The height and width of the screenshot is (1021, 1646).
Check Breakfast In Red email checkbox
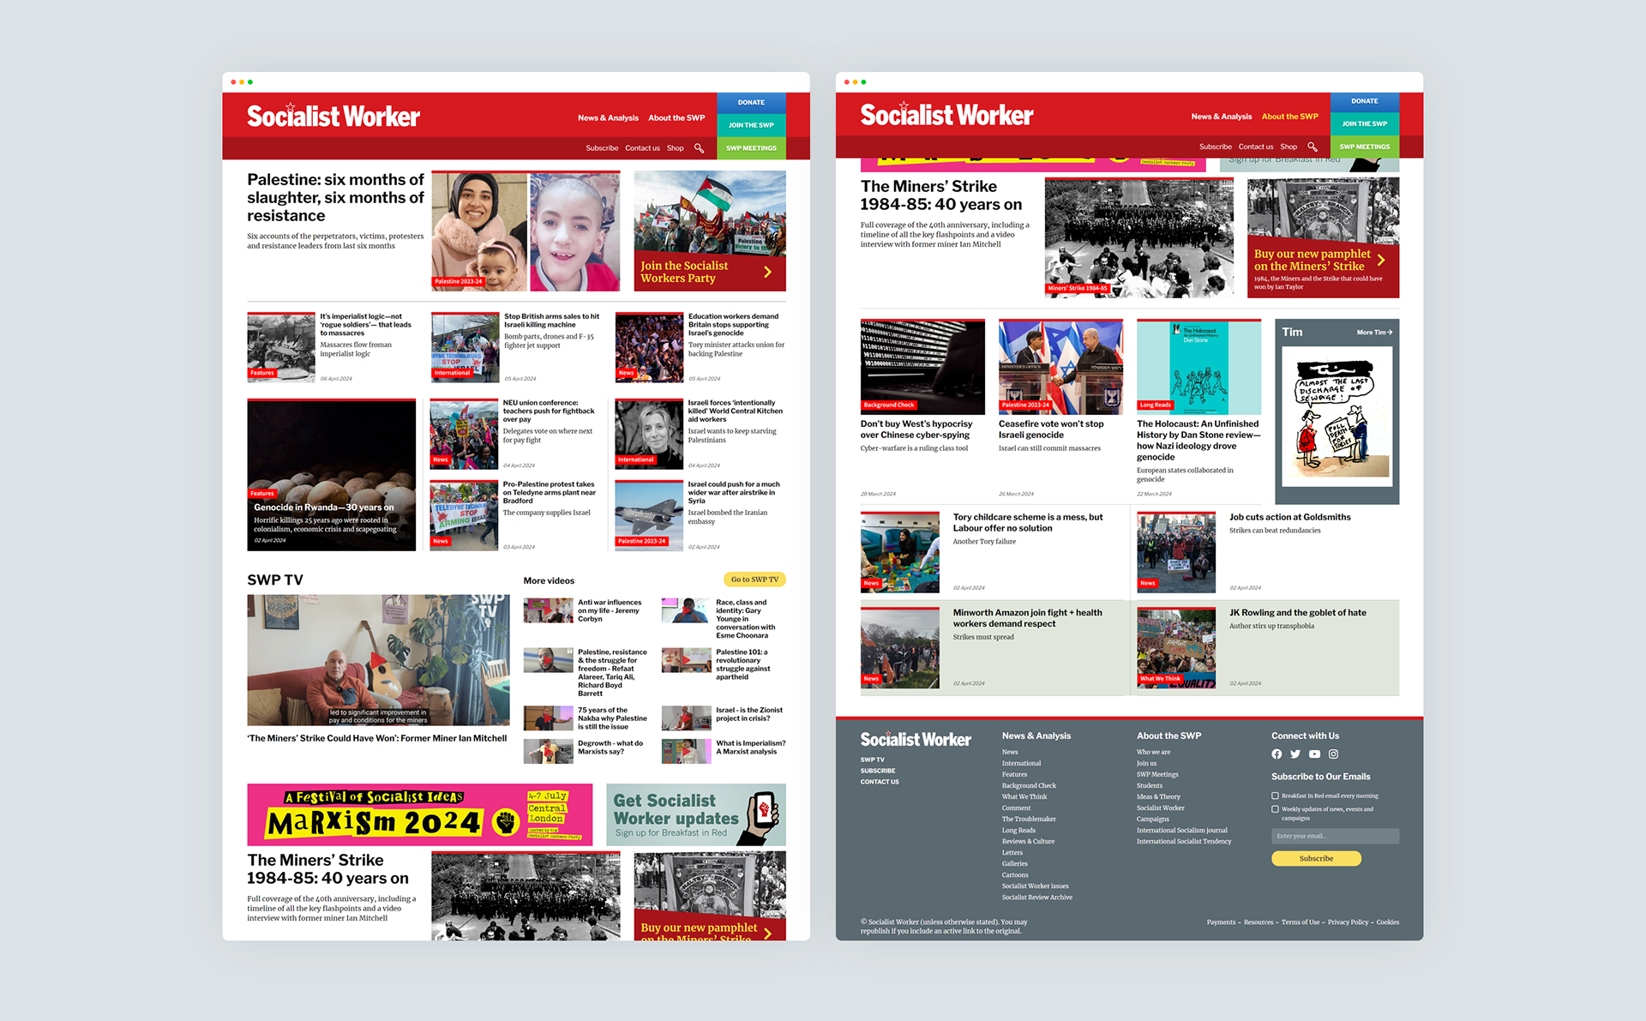pos(1275,796)
